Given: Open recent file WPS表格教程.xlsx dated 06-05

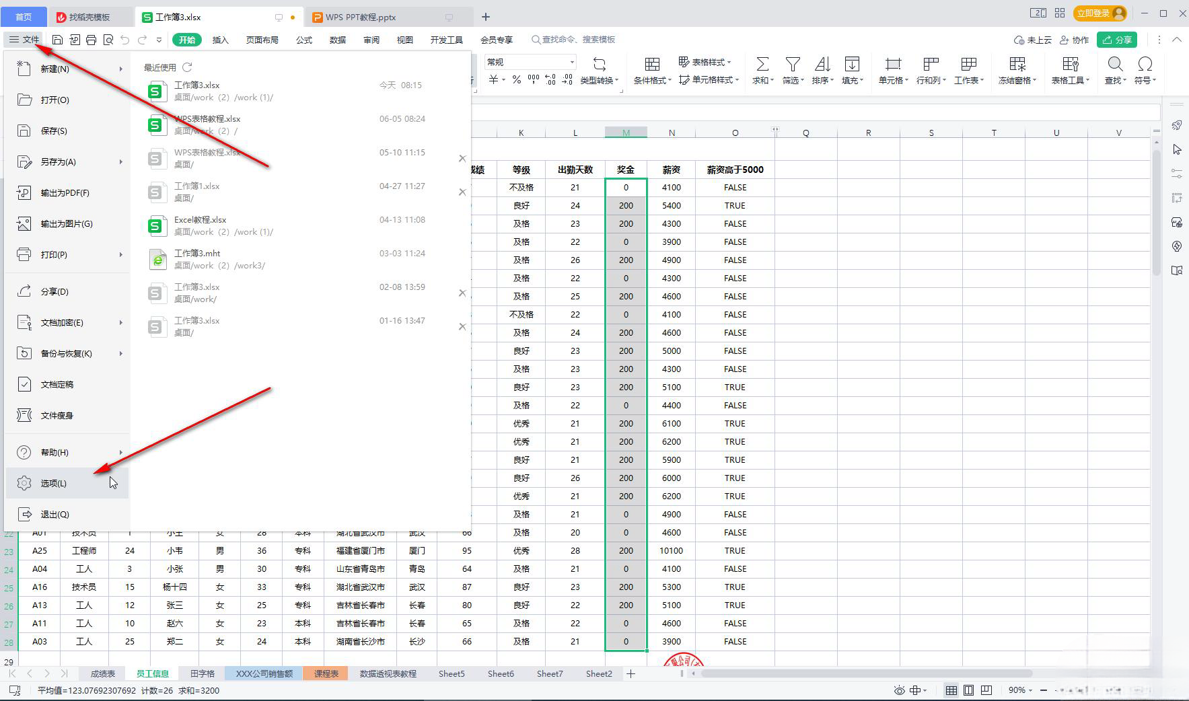Looking at the screenshot, I should 299,124.
